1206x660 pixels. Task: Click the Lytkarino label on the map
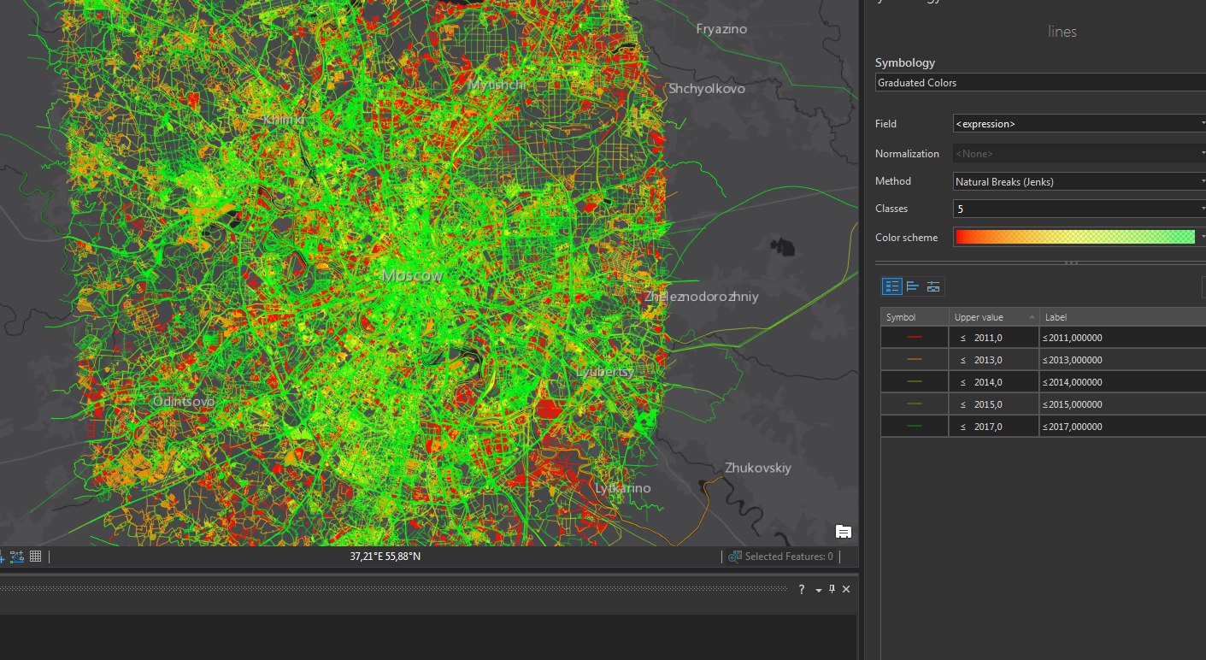(622, 488)
